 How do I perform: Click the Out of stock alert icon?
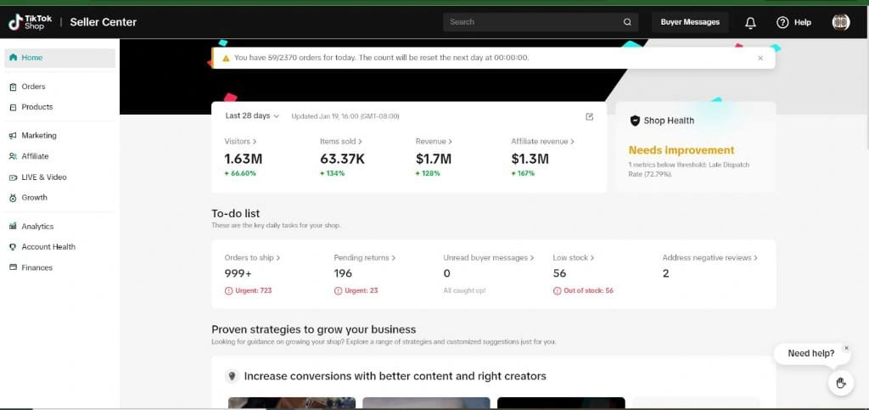(x=557, y=290)
